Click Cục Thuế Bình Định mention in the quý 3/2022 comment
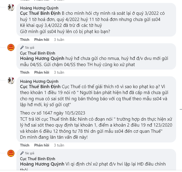 [41, 13]
